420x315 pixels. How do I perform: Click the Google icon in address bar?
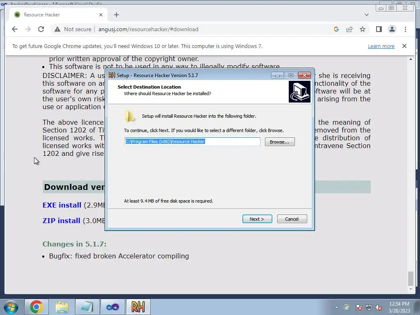[336, 29]
